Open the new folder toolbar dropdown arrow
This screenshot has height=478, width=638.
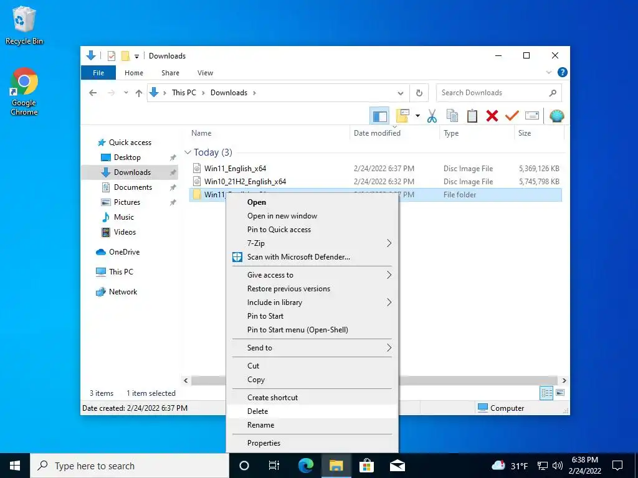click(417, 116)
